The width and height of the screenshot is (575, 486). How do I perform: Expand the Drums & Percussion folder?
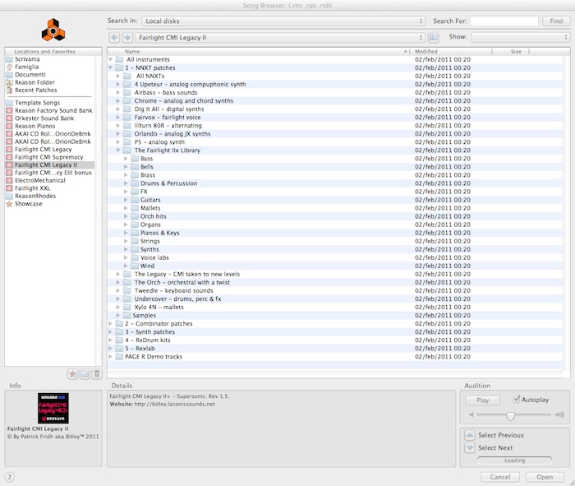pyautogui.click(x=126, y=183)
